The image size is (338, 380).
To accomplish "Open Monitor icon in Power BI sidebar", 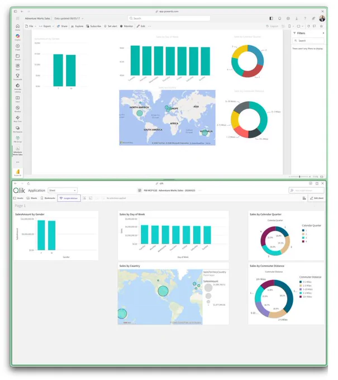I will (18, 109).
